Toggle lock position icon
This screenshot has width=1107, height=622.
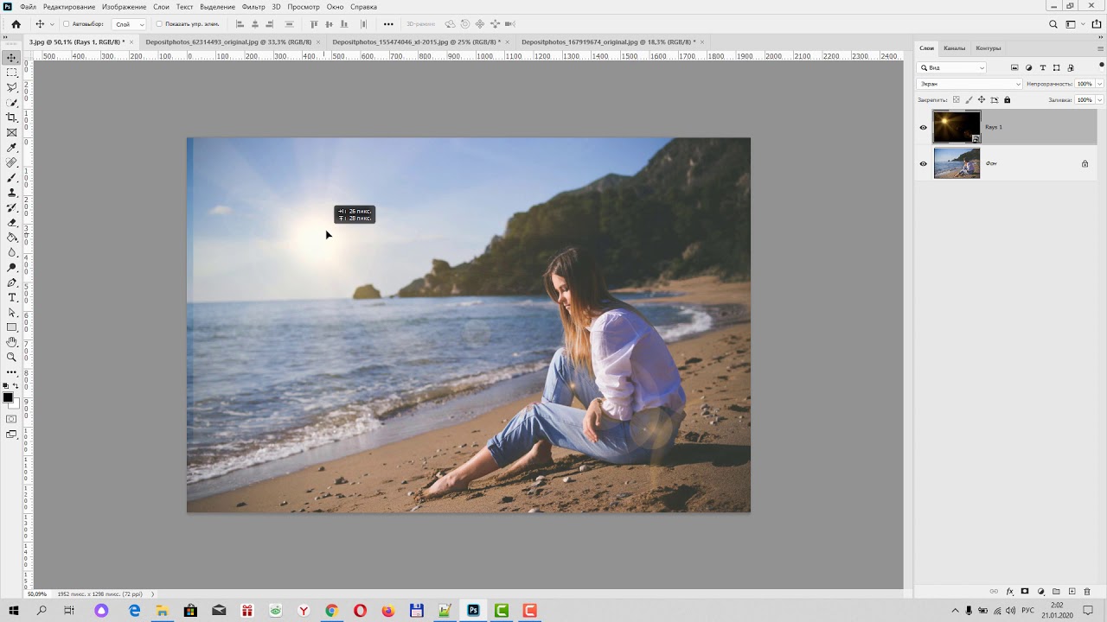coord(982,99)
